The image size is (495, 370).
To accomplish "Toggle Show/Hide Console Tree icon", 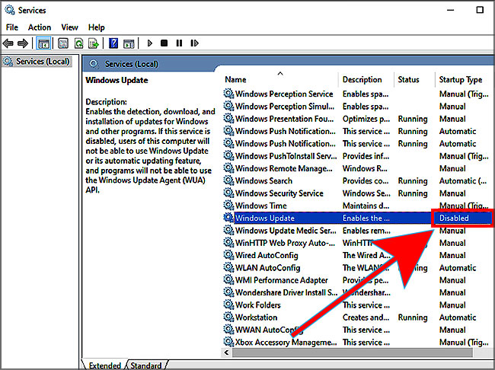I will [43, 43].
